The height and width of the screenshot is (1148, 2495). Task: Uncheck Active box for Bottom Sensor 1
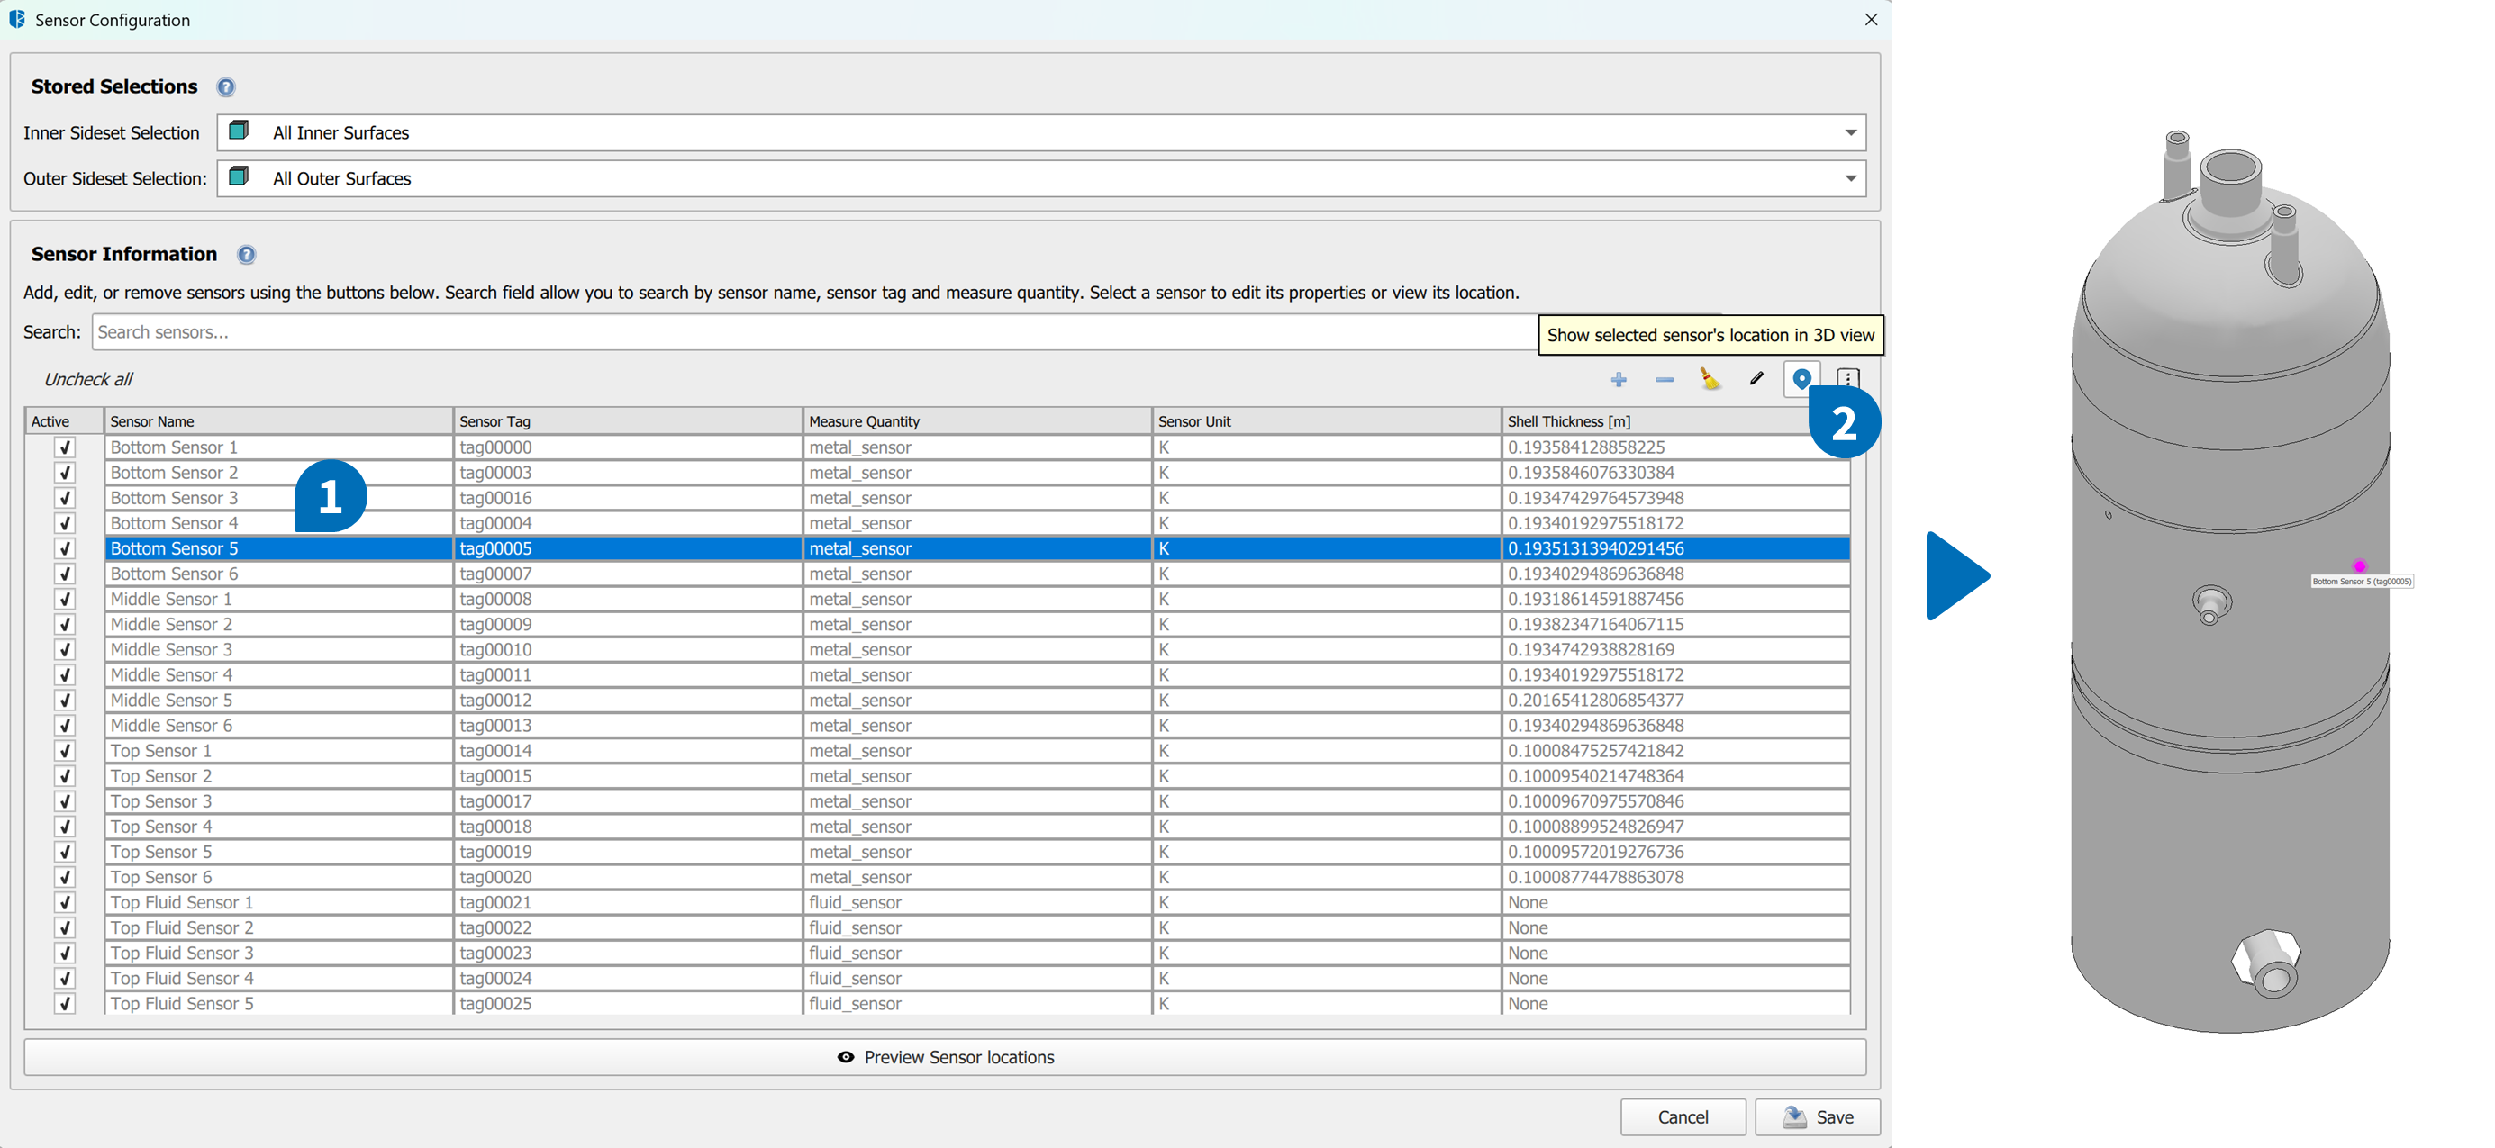(x=65, y=447)
